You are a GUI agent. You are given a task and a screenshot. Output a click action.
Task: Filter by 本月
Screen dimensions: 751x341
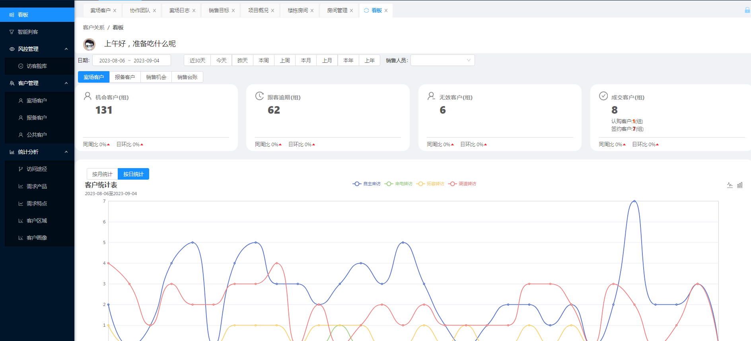[306, 60]
